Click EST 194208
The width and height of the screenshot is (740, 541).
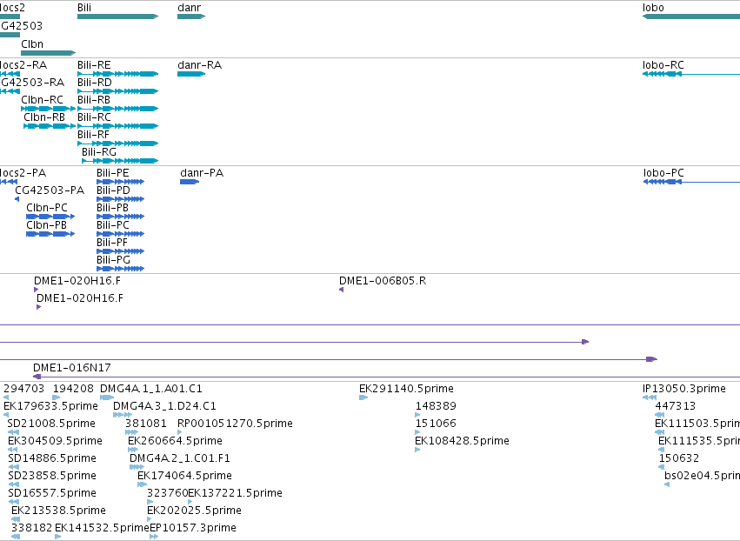click(57, 397)
